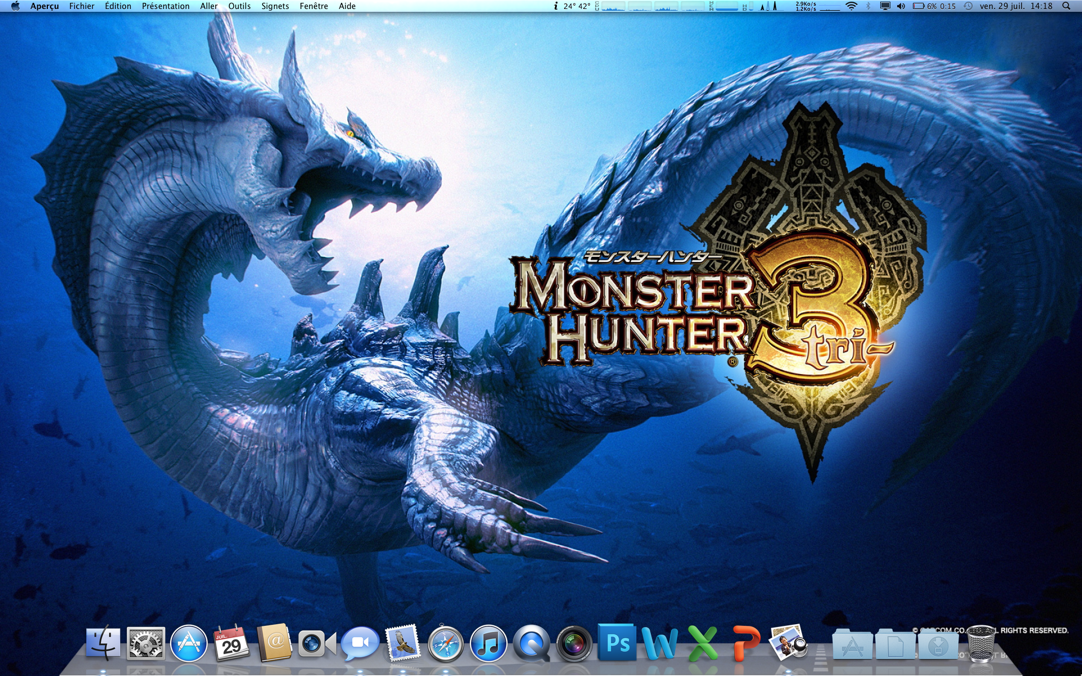The image size is (1082, 676).
Task: Open the MEM memory meter menu
Action: click(724, 6)
